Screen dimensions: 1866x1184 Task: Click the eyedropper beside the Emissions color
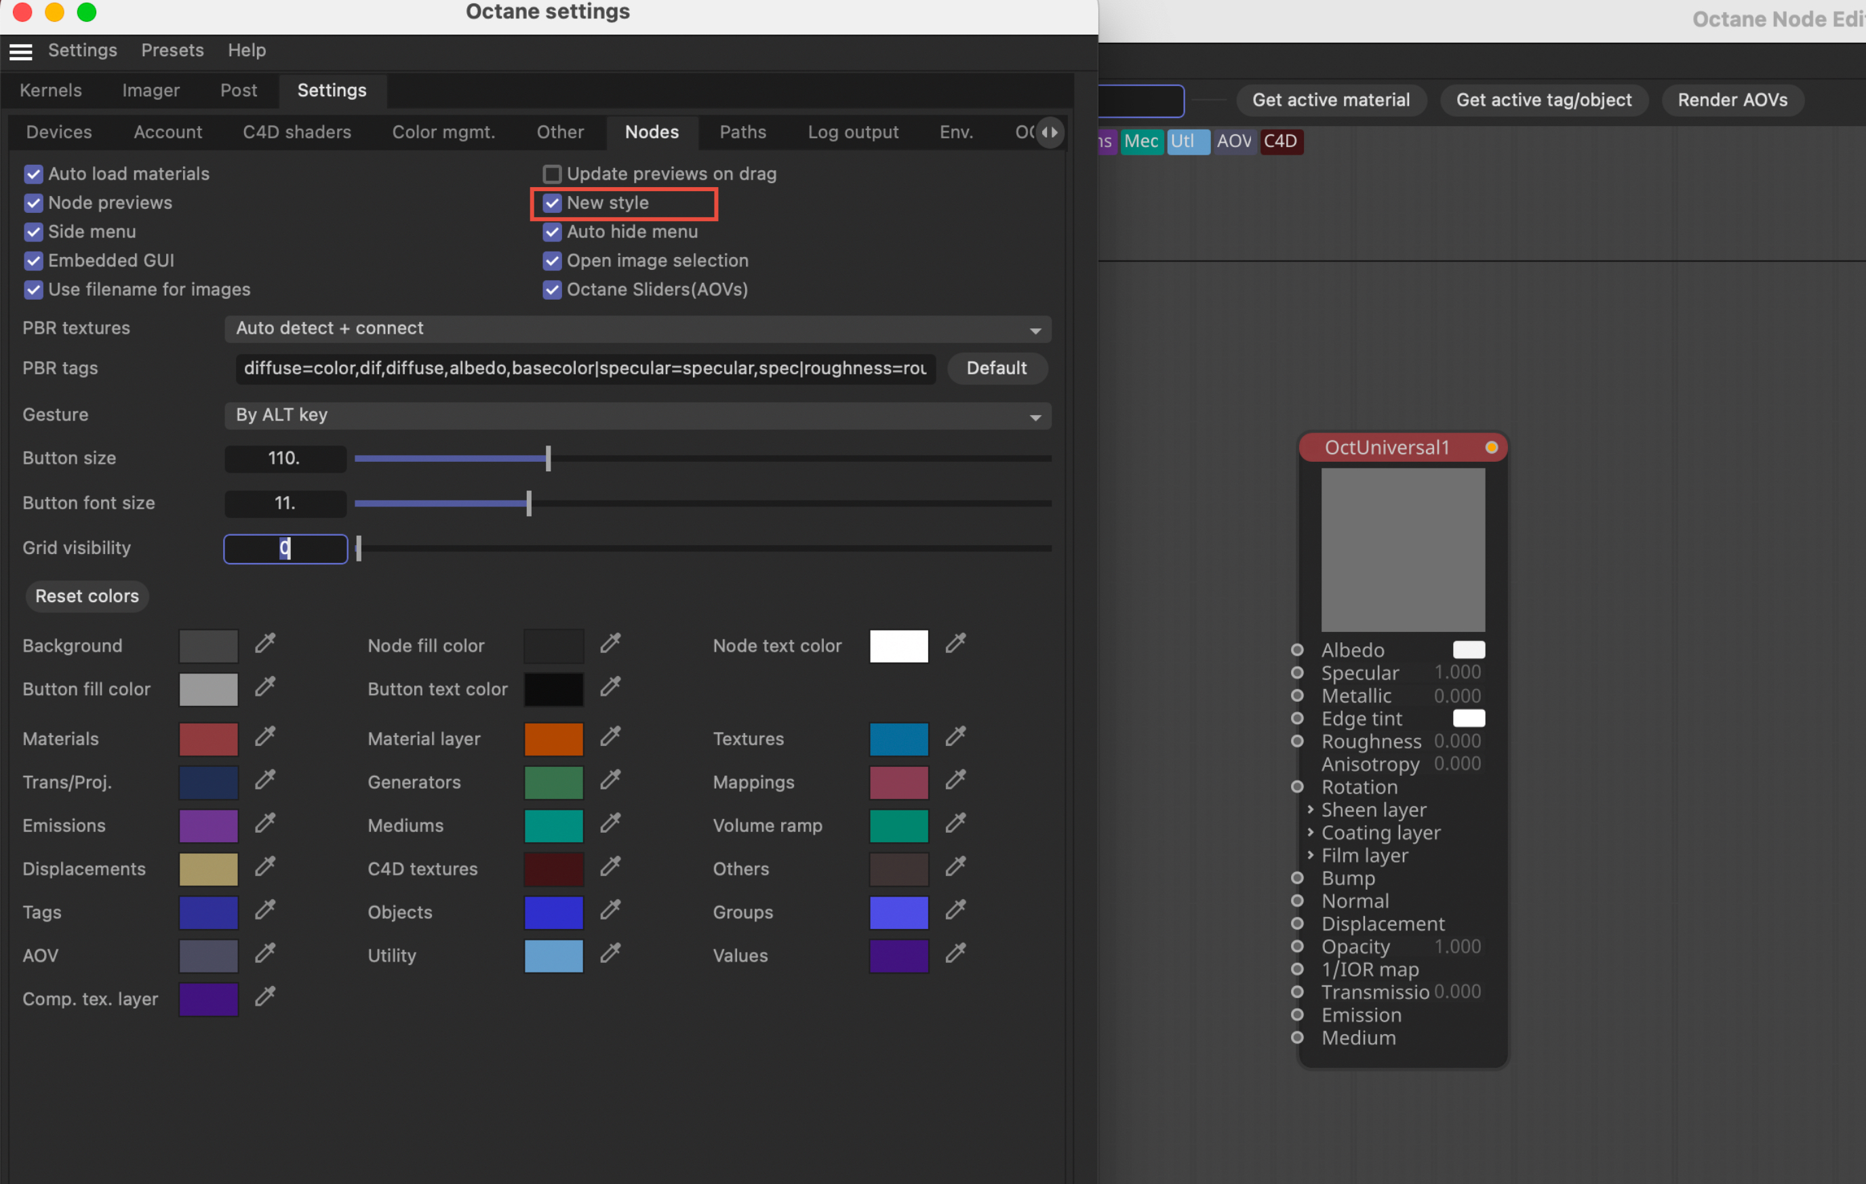[x=265, y=823]
